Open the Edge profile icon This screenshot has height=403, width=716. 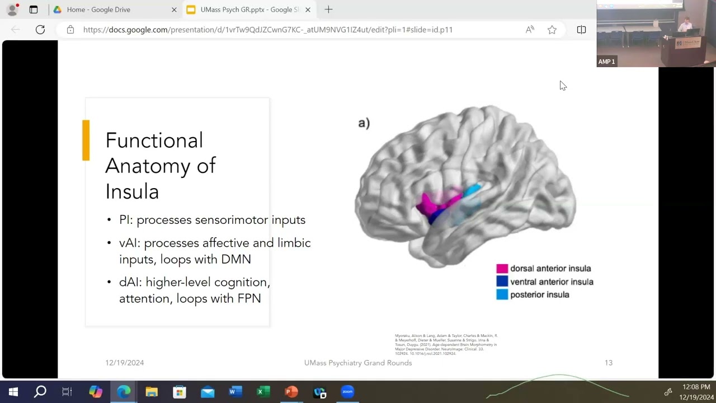(x=12, y=10)
